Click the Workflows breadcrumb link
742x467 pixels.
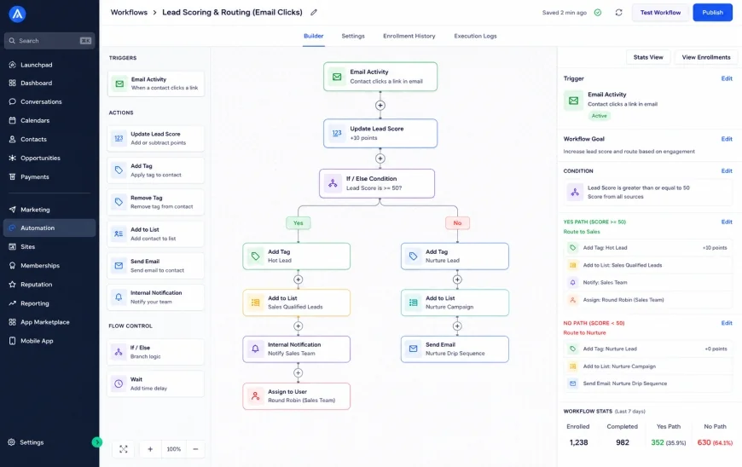click(x=129, y=12)
